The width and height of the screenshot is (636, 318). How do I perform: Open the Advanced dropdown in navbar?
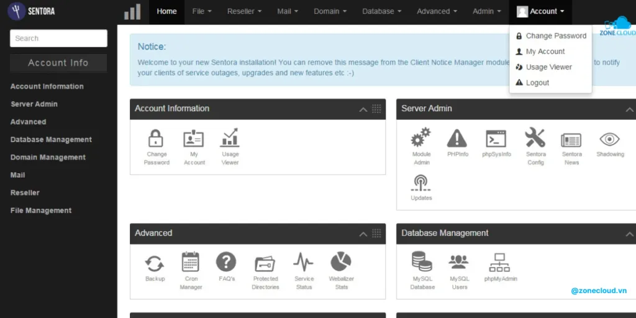click(x=437, y=11)
